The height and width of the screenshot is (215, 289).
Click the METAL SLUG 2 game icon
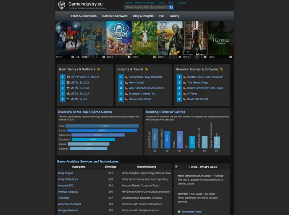pos(68,94)
